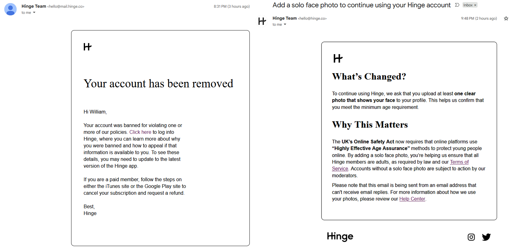Click sender name 'Hinge Team' in left email
Screen dimensions: 510x251
[34, 6]
